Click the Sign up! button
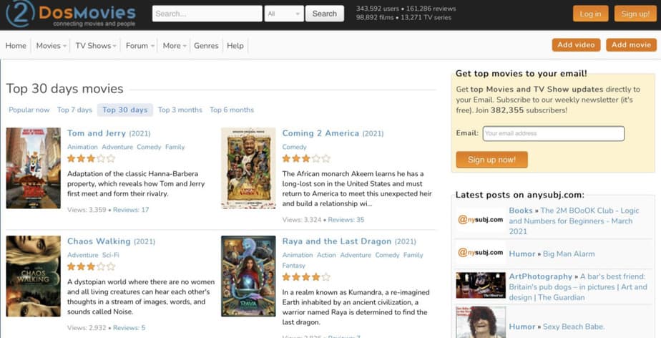Viewport: 661px width, 338px height. point(635,14)
